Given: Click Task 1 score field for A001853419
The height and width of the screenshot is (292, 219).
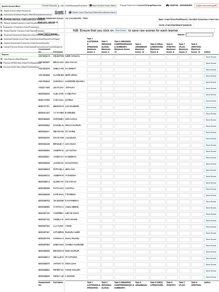Looking at the screenshot, I should tap(94, 57).
